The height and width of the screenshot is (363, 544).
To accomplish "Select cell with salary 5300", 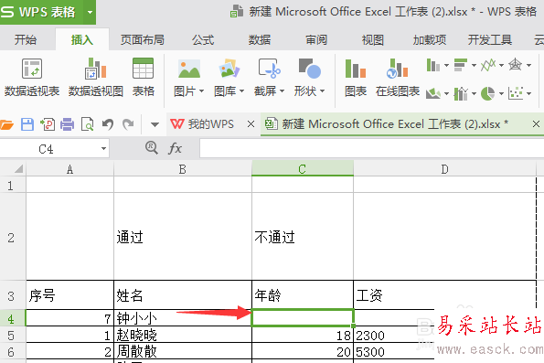I will click(x=394, y=351).
